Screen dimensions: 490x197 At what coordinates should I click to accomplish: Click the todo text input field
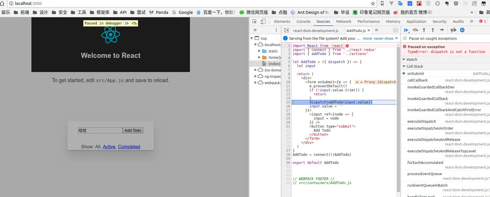pyautogui.click(x=100, y=130)
